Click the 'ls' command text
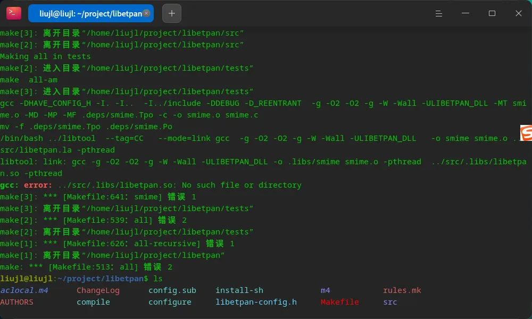 click(158, 279)
